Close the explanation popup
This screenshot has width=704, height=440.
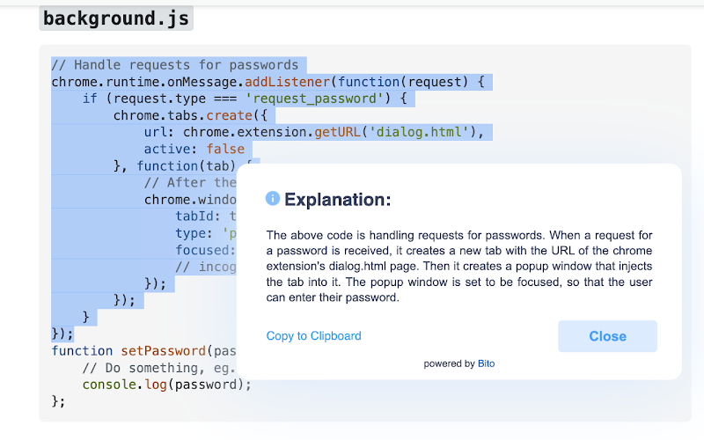click(607, 336)
